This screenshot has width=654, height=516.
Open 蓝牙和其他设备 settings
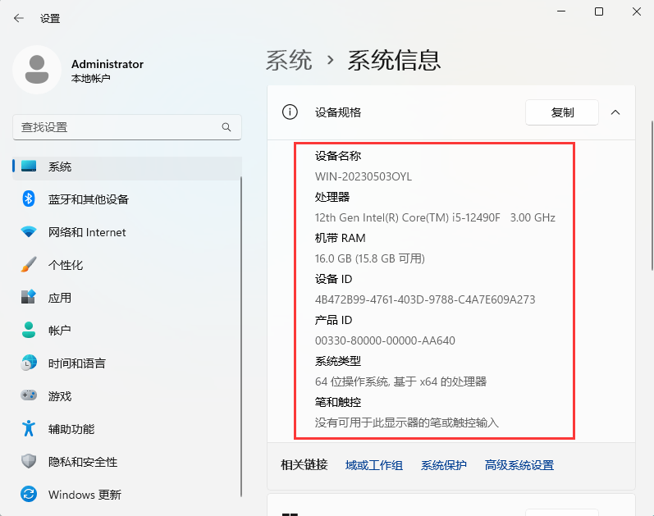127,199
